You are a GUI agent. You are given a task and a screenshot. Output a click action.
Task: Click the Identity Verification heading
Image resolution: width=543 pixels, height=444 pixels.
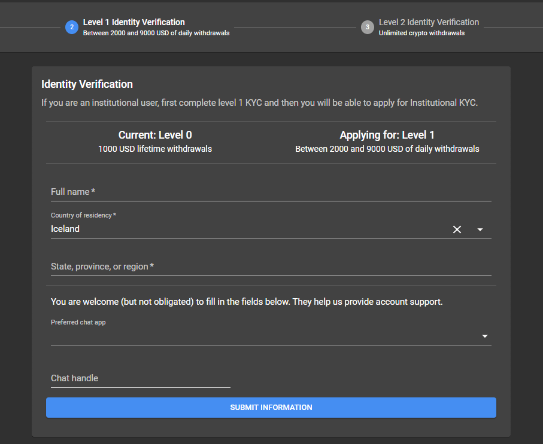[87, 84]
